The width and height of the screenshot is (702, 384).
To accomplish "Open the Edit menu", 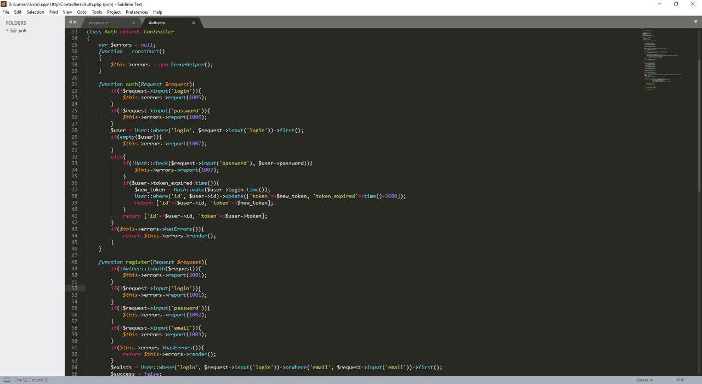I will (18, 12).
